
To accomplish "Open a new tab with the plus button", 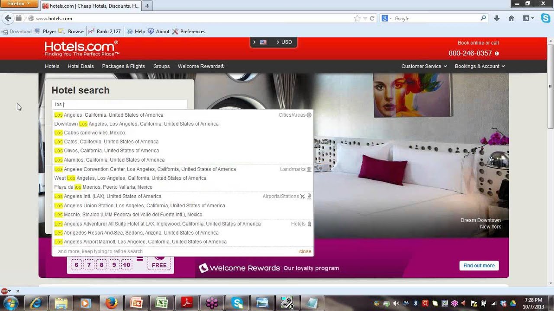I will click(x=147, y=6).
